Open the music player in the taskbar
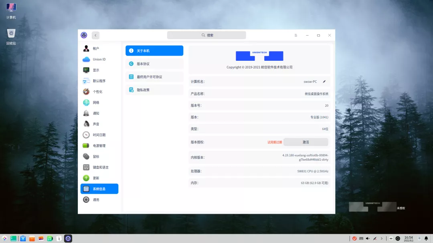The height and width of the screenshot is (243, 433). (50, 239)
